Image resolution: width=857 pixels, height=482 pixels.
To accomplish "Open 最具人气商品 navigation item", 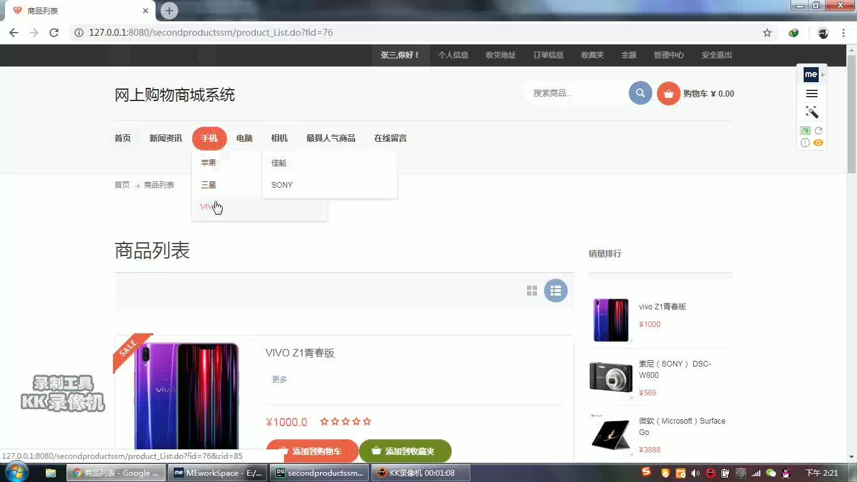I will pos(331,138).
